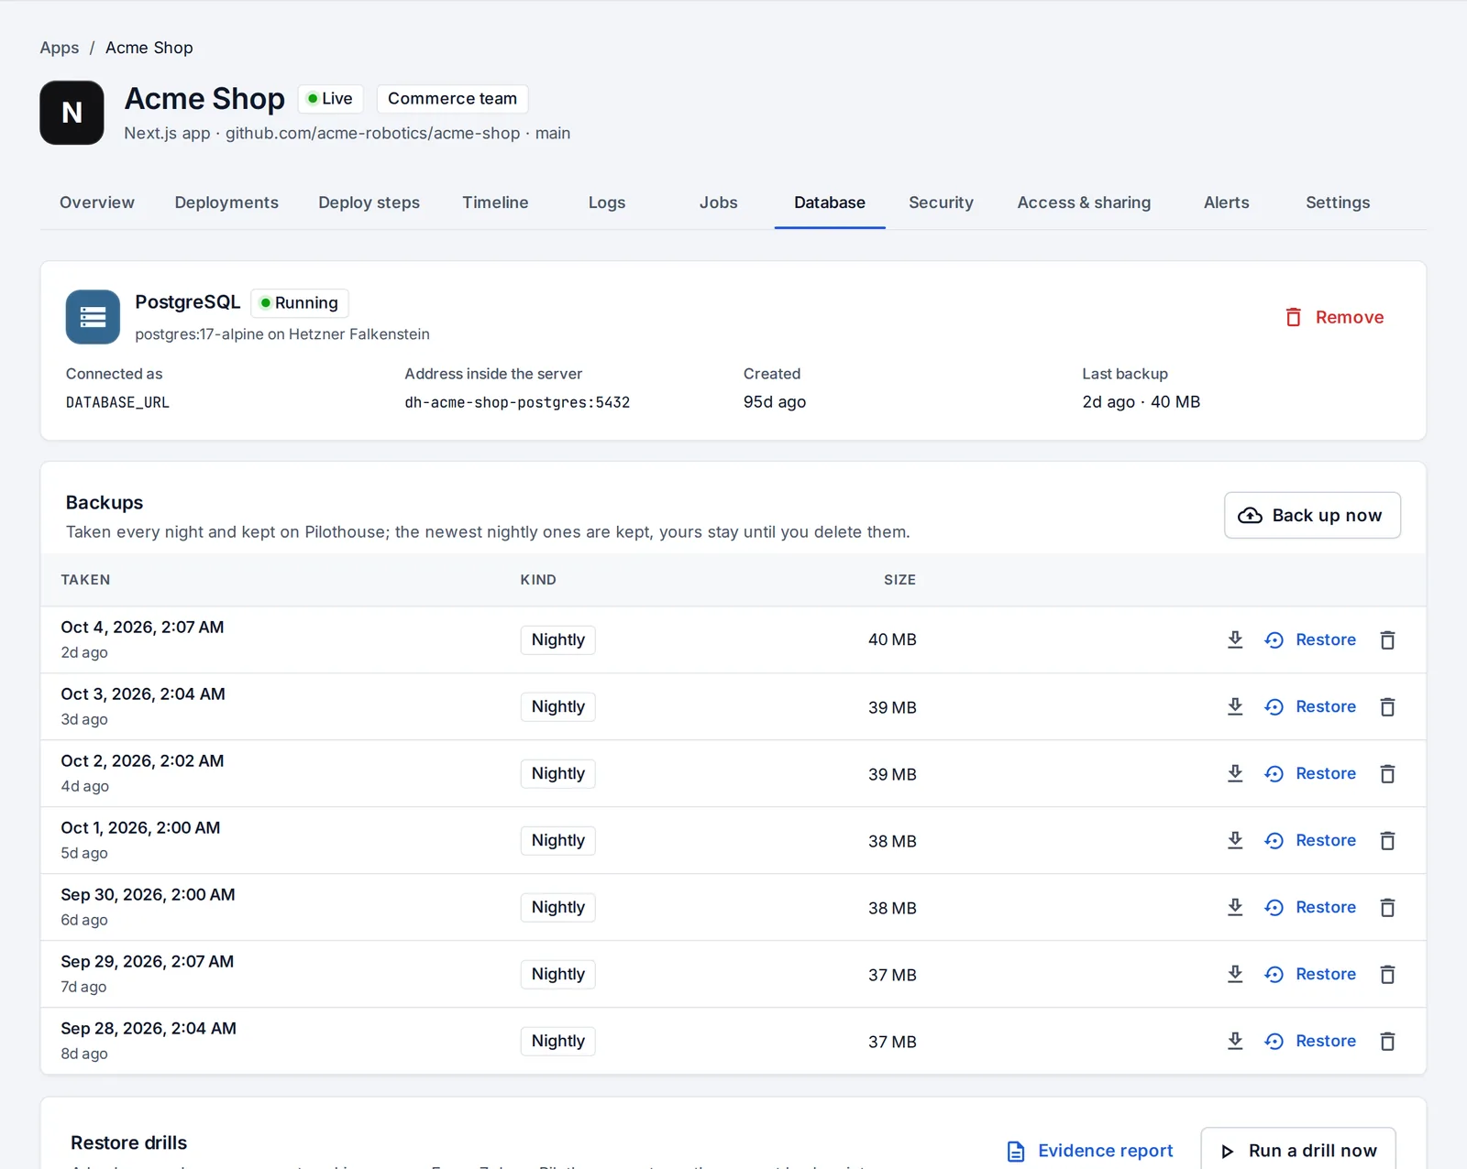The width and height of the screenshot is (1467, 1169).
Task: Delete the Oct 2, 2026 backup
Action: 1388,773
